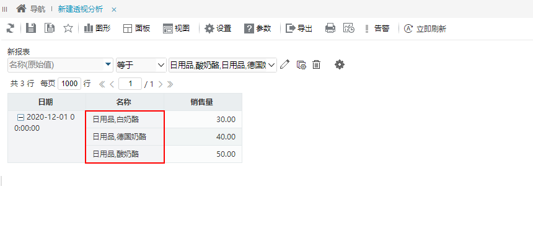This screenshot has height=251, width=533.
Task: Switch to the 导航 tab
Action: tap(31, 9)
